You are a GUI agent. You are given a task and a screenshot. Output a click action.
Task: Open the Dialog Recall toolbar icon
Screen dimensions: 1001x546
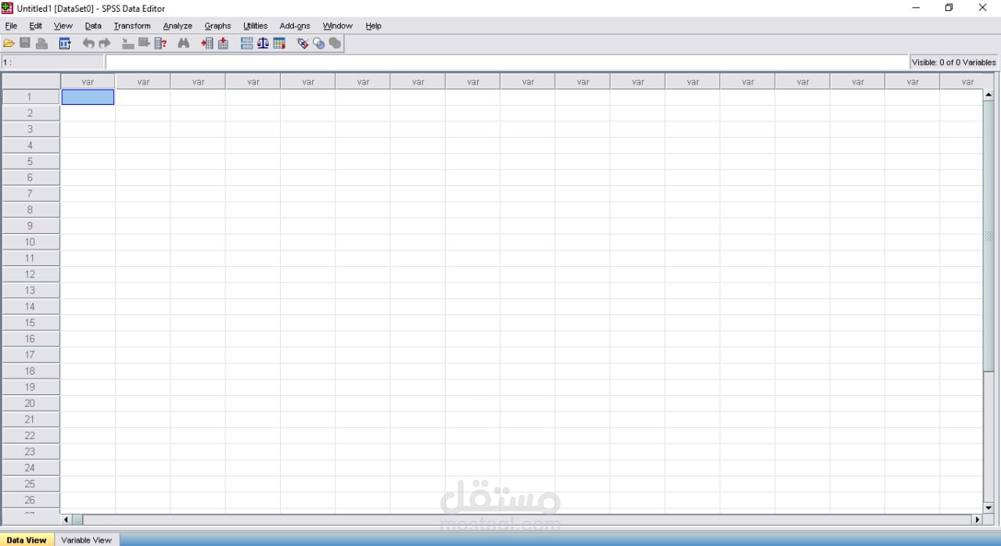coord(65,44)
